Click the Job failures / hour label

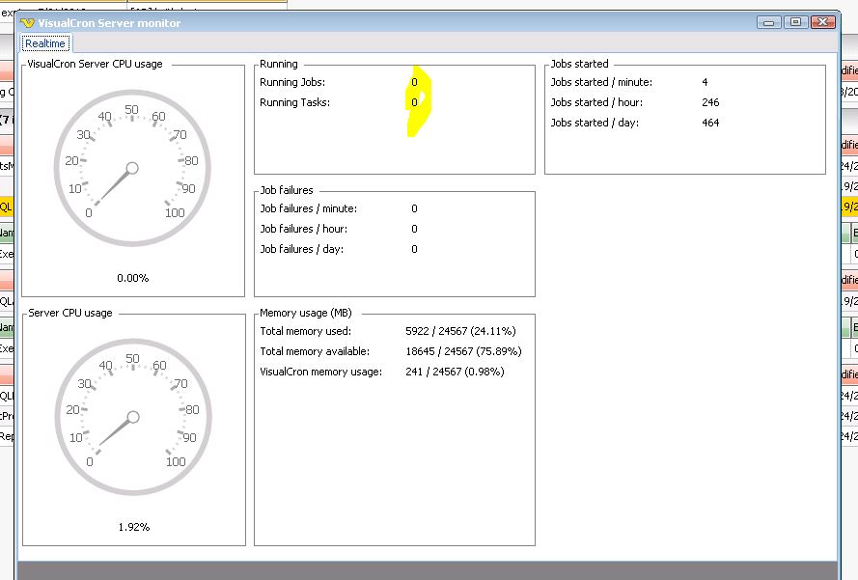[x=303, y=229]
